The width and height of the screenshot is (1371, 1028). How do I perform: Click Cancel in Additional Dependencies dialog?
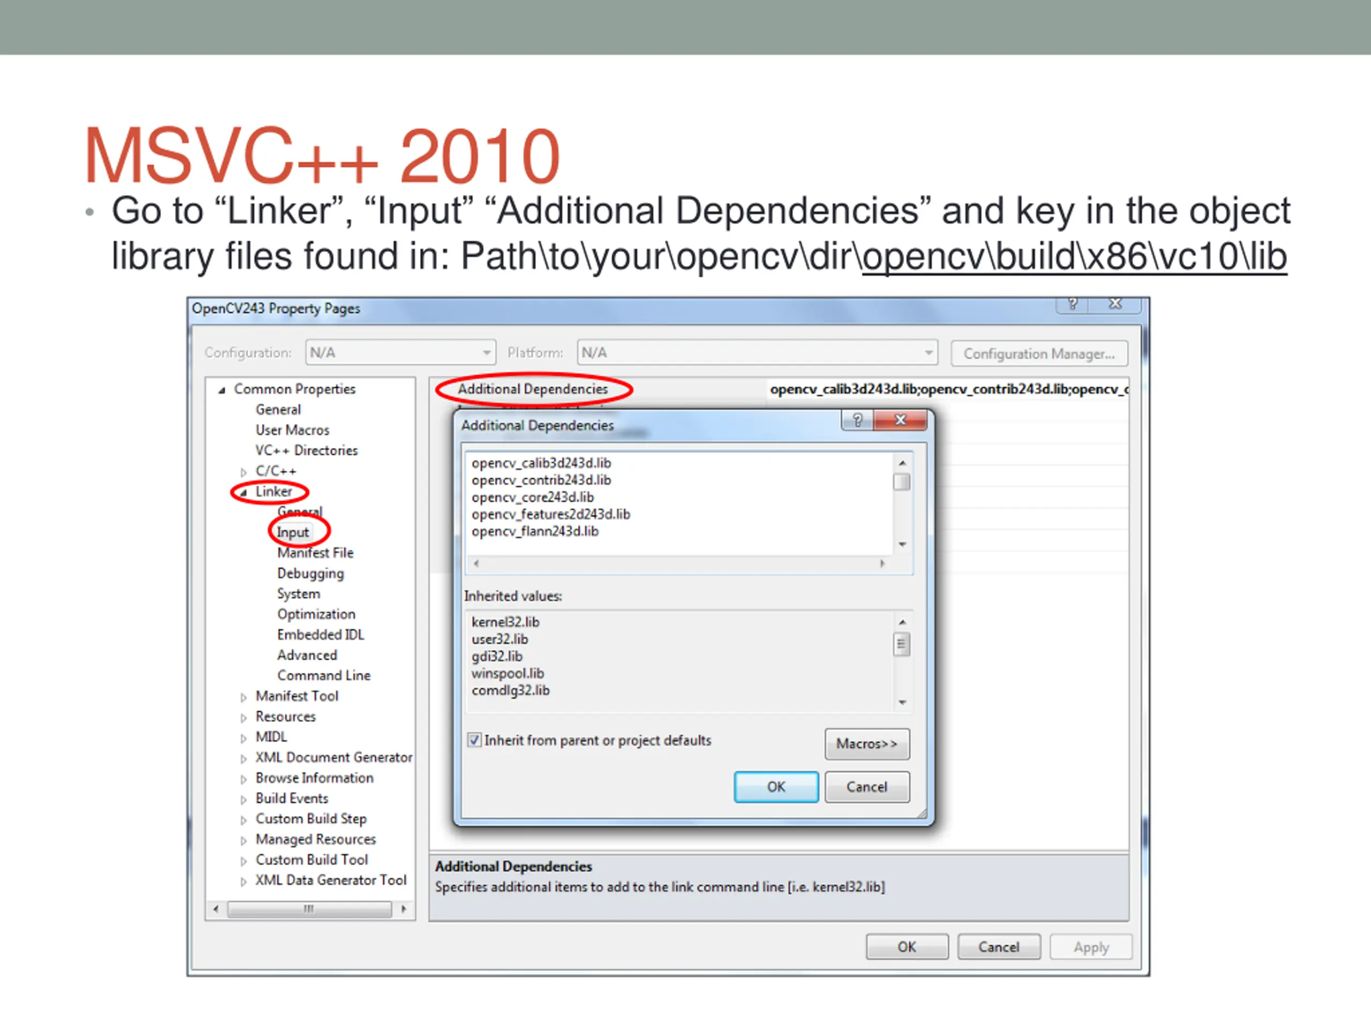[x=867, y=787]
